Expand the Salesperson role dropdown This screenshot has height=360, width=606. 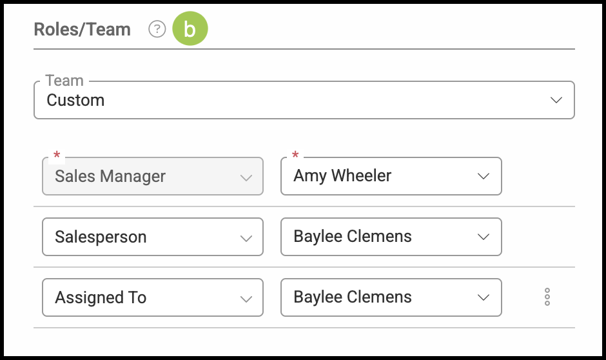coord(142,237)
